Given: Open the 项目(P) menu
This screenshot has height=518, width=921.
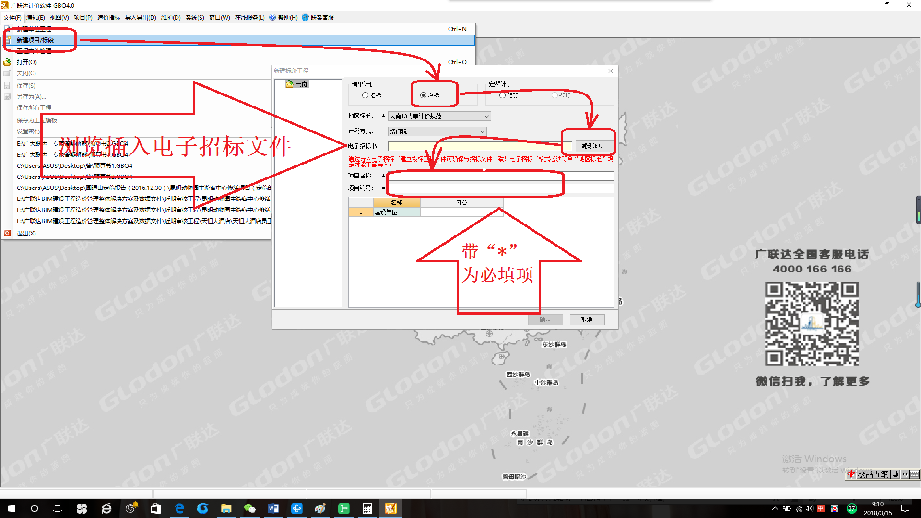Looking at the screenshot, I should click(x=83, y=18).
